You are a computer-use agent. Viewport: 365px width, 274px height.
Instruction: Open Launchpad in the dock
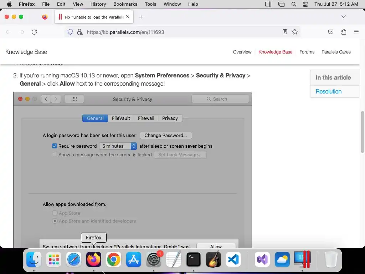[54, 259]
